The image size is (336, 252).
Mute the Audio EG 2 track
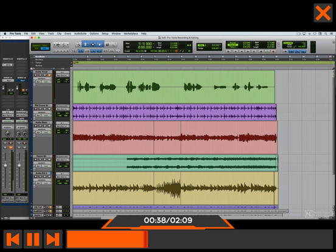tap(49, 177)
